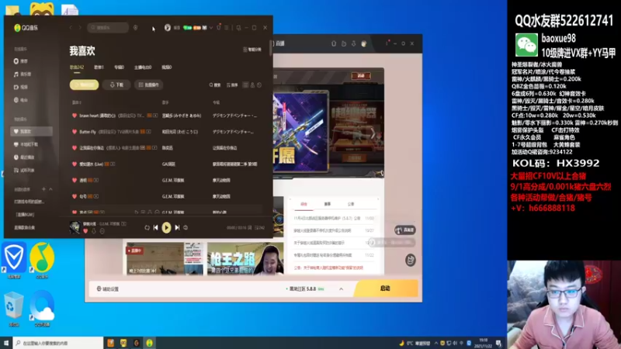Viewport: 621px width, 349px height.
Task: Click the 下载 download button
Action: point(116,85)
